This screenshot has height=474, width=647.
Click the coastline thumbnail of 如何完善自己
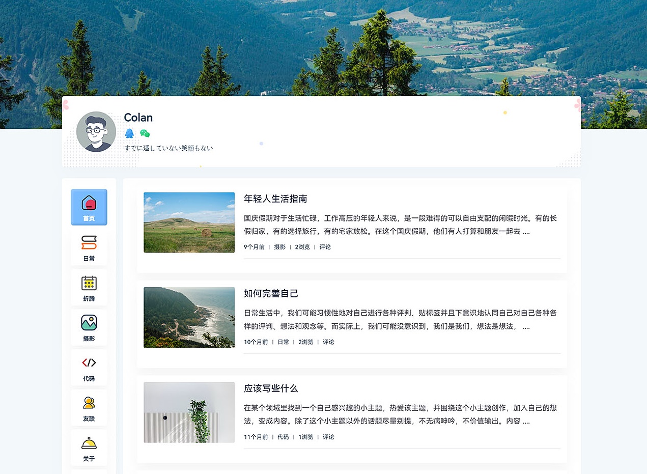click(x=189, y=317)
